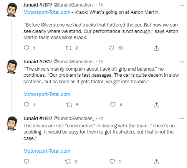
Task: Open more options on the first tweet
Action: [182, 5]
